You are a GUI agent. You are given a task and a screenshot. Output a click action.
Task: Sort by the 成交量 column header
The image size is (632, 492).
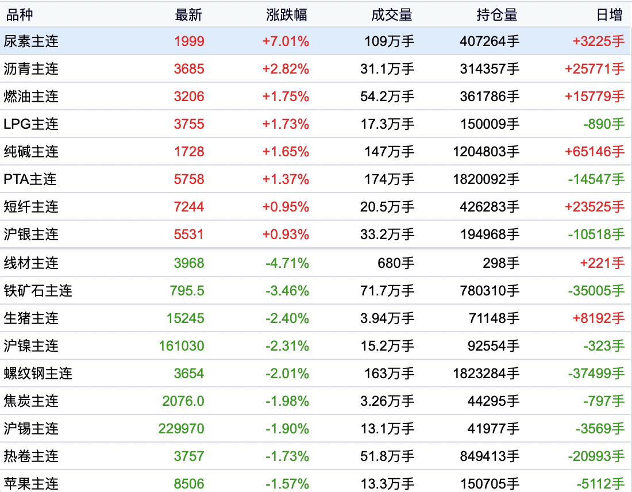392,15
